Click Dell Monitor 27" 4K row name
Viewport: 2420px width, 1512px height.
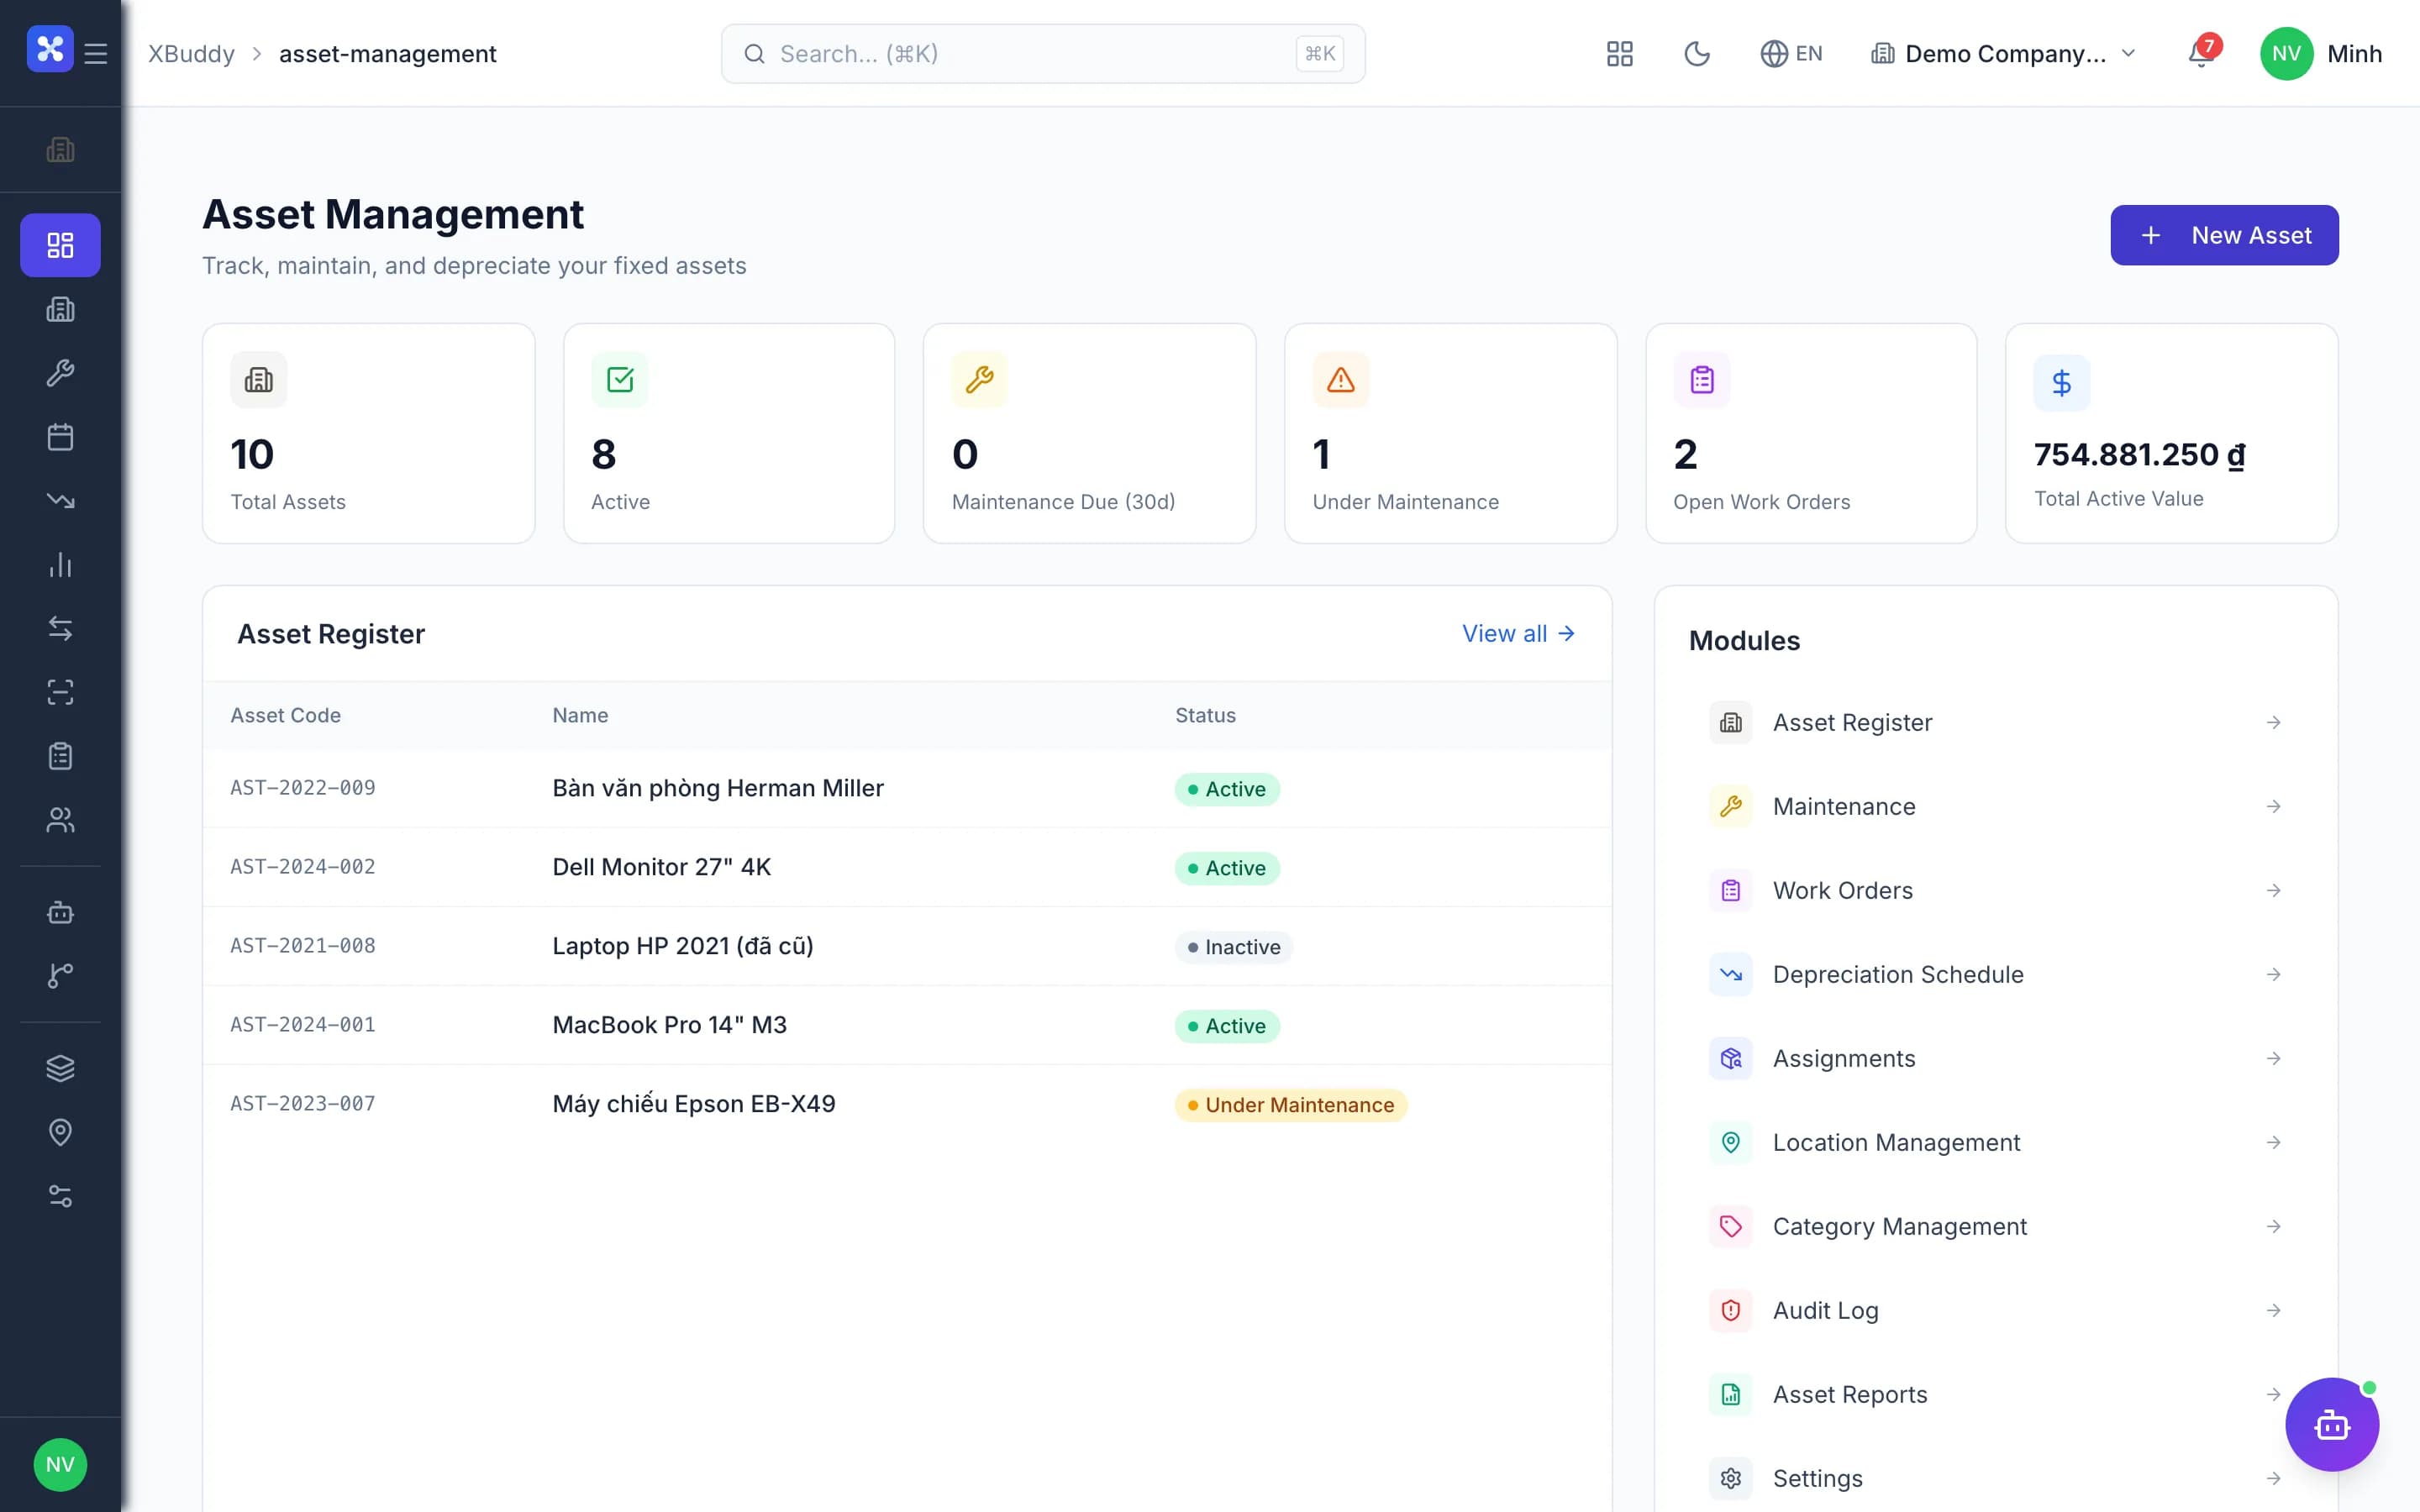point(662,867)
